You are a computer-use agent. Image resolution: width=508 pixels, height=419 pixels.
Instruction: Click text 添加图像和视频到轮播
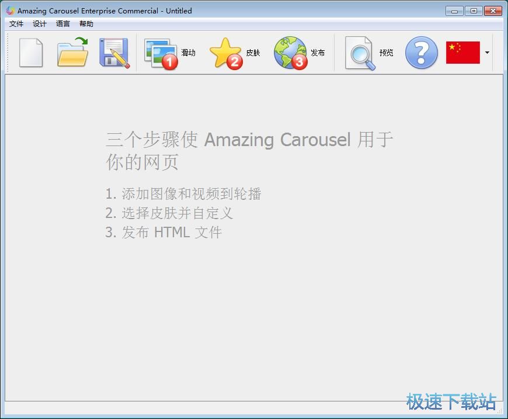(x=192, y=193)
